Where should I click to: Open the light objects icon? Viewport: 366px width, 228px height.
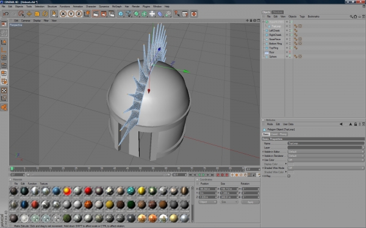[152, 14]
